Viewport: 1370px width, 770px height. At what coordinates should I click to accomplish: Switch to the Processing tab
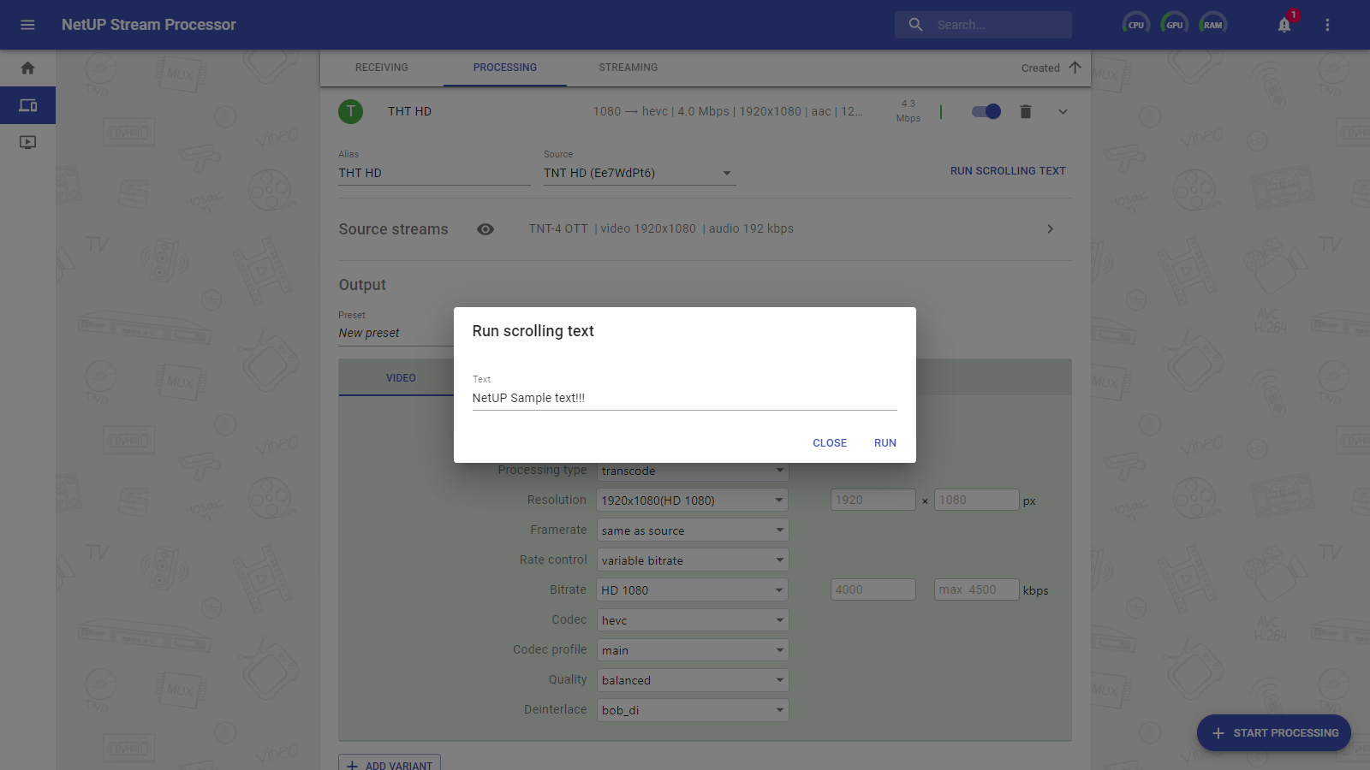(505, 68)
